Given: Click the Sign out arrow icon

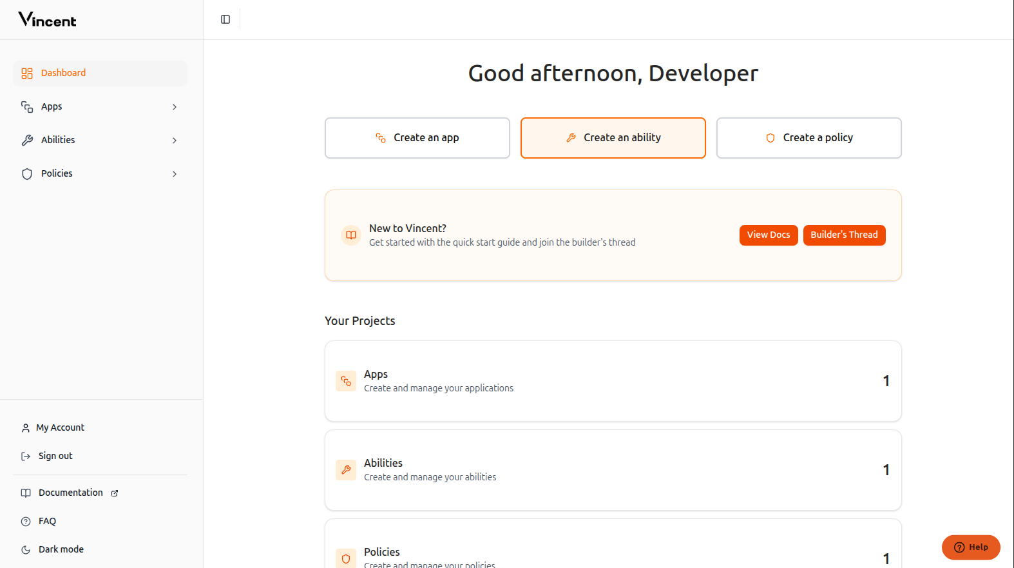Looking at the screenshot, I should [26, 456].
